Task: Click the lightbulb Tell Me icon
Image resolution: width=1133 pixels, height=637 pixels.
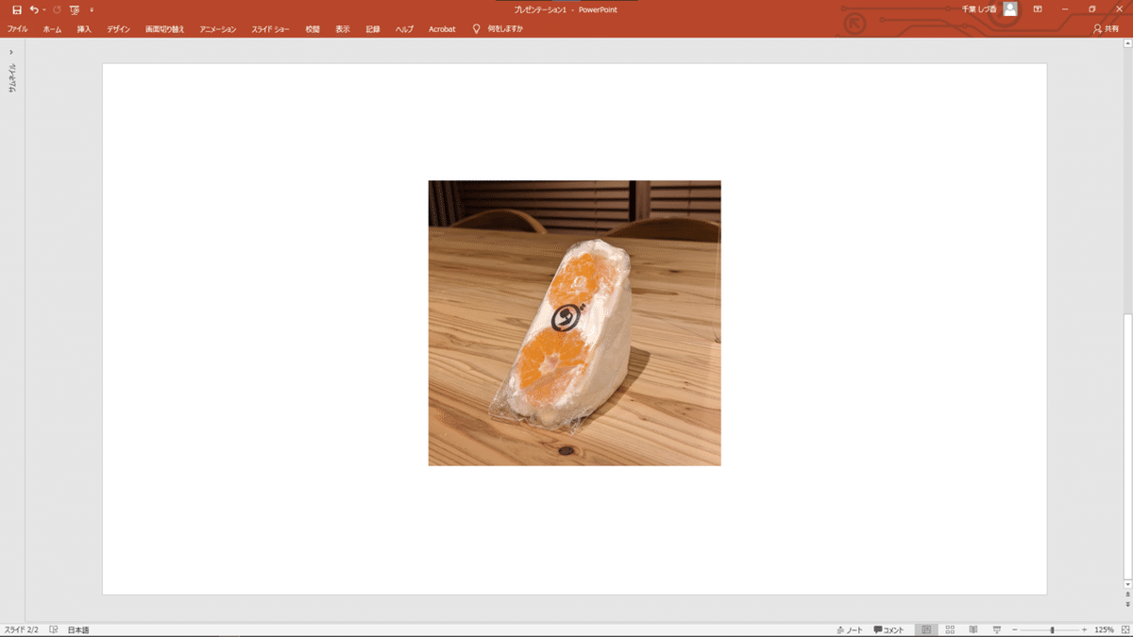Action: tap(477, 29)
